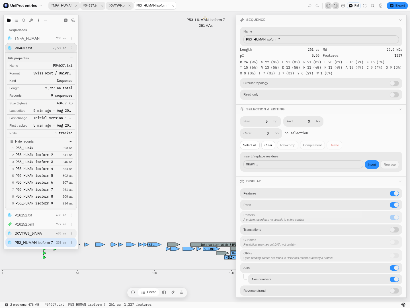Click the sign-in door arrow icon
This screenshot has width=410, height=308.
click(381, 6)
